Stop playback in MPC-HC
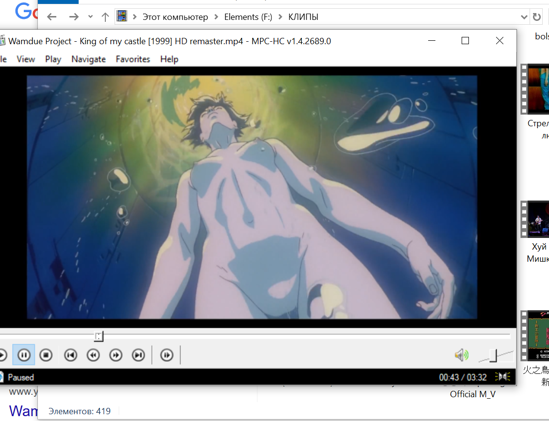Viewport: 549px width, 421px height. [46, 355]
